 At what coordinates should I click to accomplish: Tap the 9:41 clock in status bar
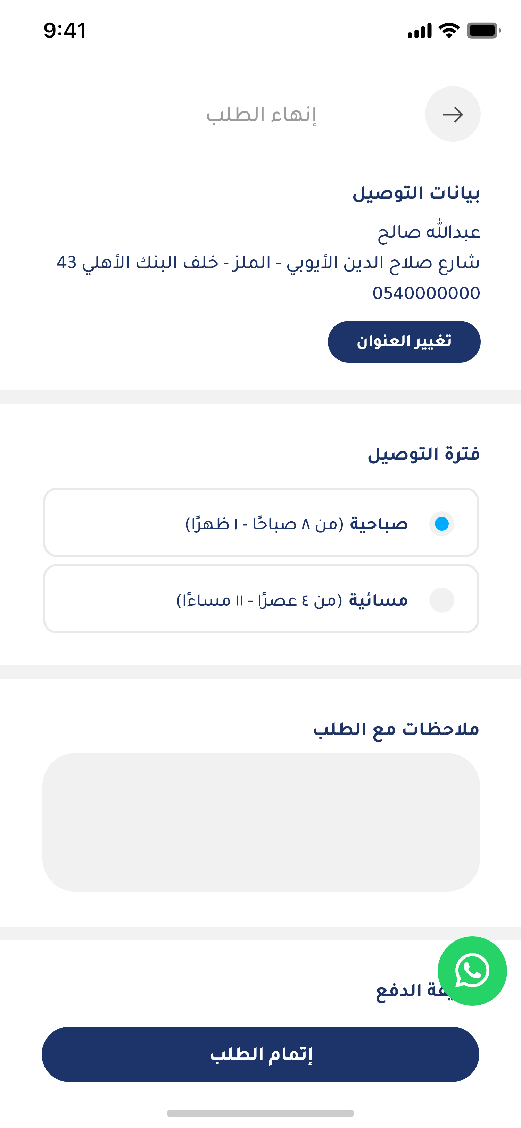[65, 31]
